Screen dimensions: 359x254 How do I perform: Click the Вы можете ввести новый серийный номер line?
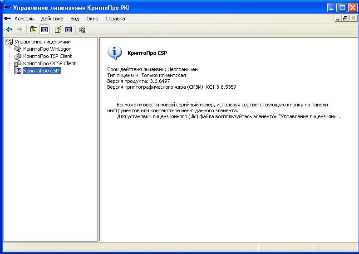coord(222,105)
